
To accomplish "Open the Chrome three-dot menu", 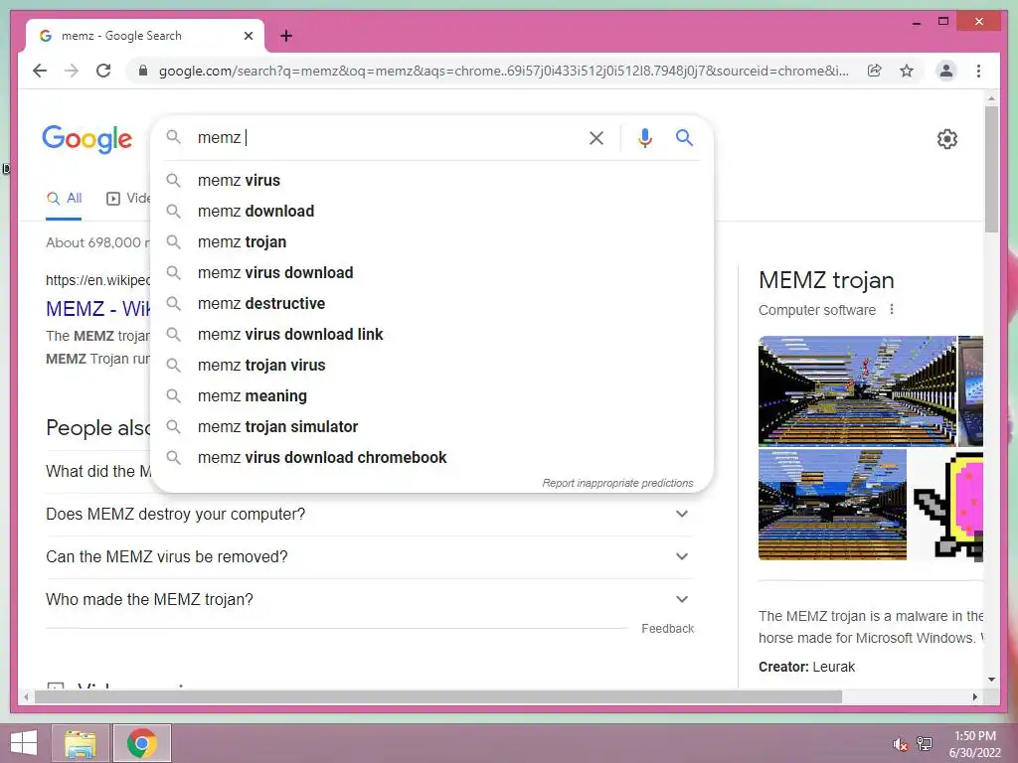I will coord(978,71).
